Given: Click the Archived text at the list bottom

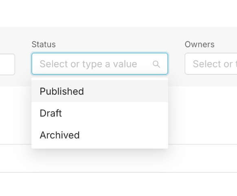Looking at the screenshot, I should (x=60, y=135).
